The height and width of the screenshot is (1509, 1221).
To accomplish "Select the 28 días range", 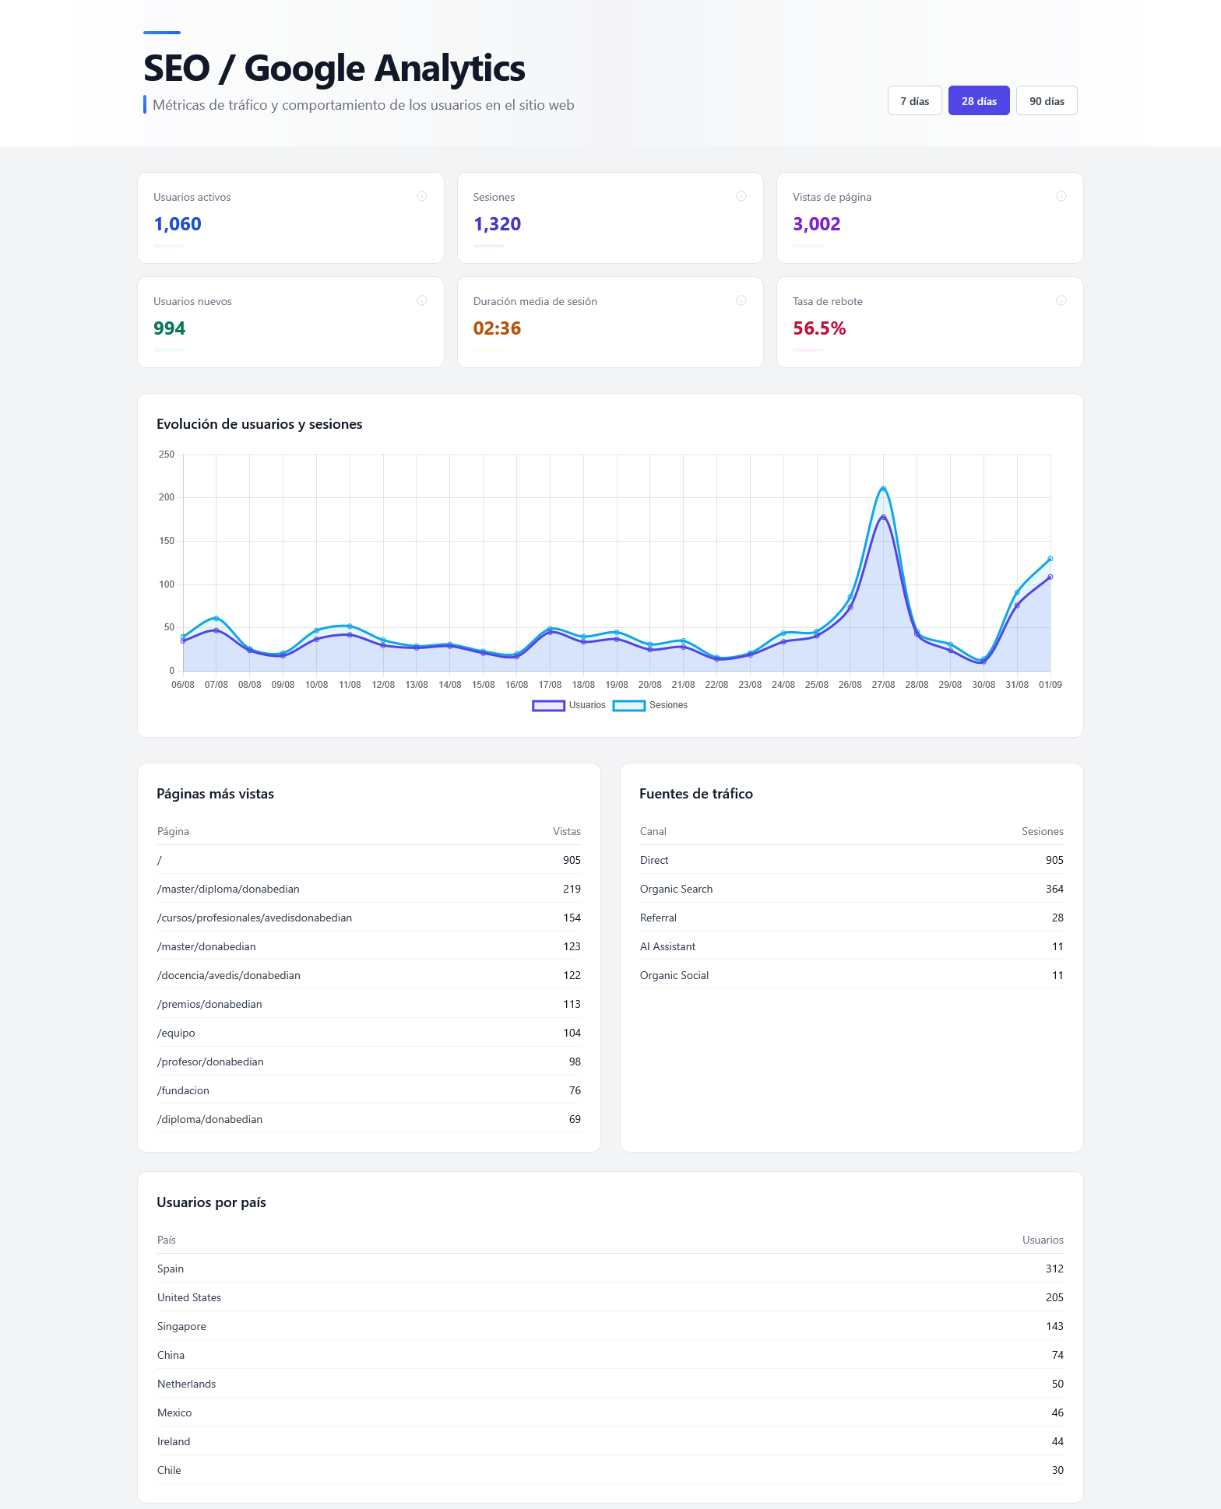I will coord(979,101).
